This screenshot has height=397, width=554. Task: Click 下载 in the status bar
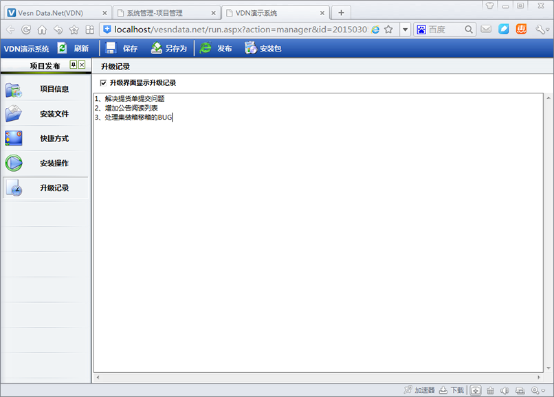pyautogui.click(x=452, y=390)
